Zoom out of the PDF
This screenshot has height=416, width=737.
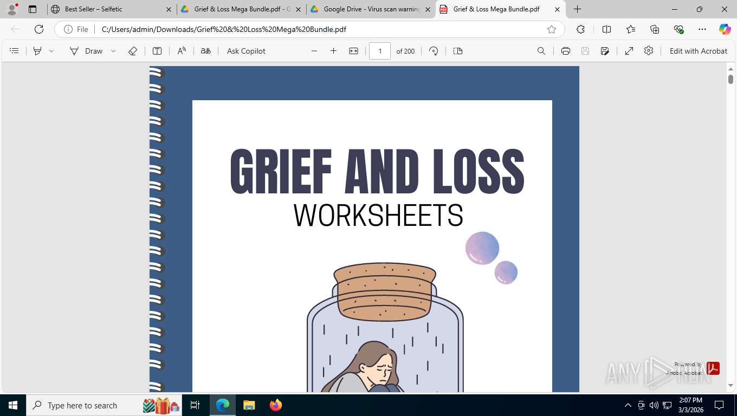point(314,51)
